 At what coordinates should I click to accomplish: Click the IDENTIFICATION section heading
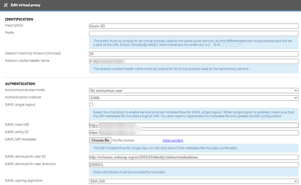pos(19,20)
